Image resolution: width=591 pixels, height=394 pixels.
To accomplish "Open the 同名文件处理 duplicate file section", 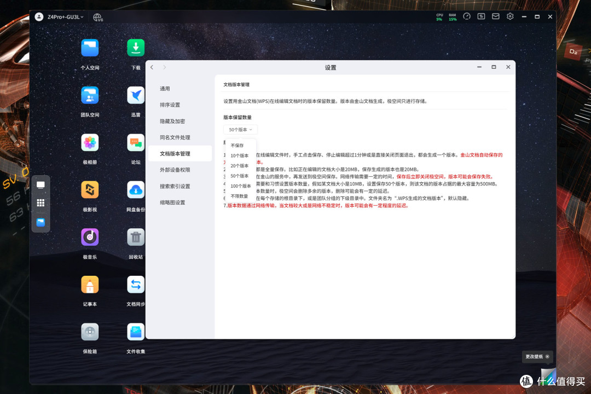I will tap(180, 137).
